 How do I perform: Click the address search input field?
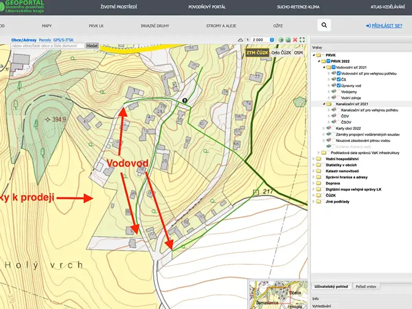pyautogui.click(x=48, y=45)
